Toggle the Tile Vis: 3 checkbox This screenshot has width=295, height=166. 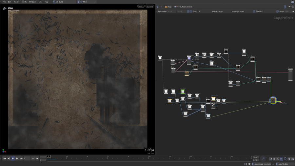pyautogui.click(x=254, y=11)
